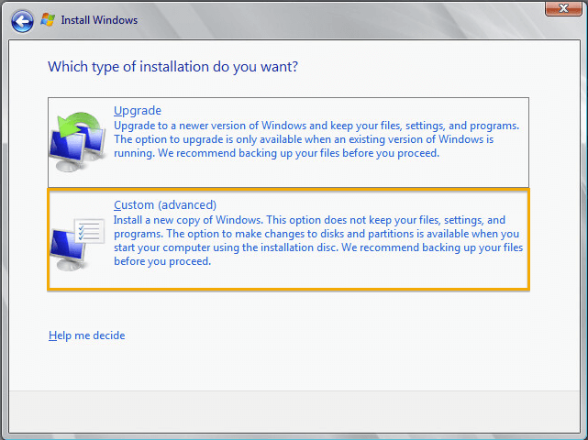Click "Which type of installation" heading
This screenshot has height=440, width=588.
click(172, 67)
